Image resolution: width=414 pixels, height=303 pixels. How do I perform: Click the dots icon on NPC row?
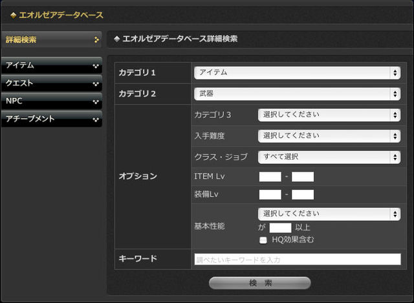pos(96,102)
